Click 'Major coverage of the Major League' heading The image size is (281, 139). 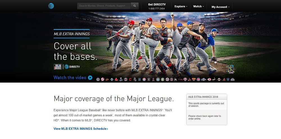coord(114,99)
